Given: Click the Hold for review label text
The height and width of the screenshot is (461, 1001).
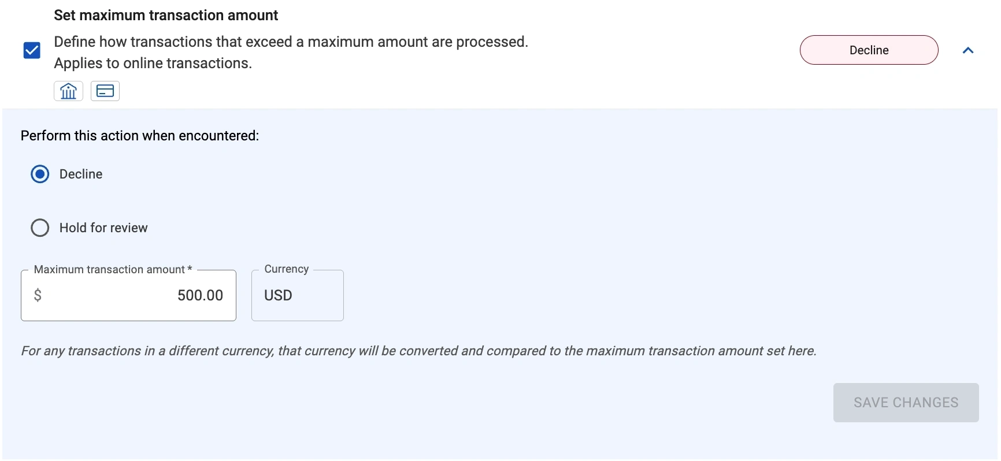Looking at the screenshot, I should point(103,228).
